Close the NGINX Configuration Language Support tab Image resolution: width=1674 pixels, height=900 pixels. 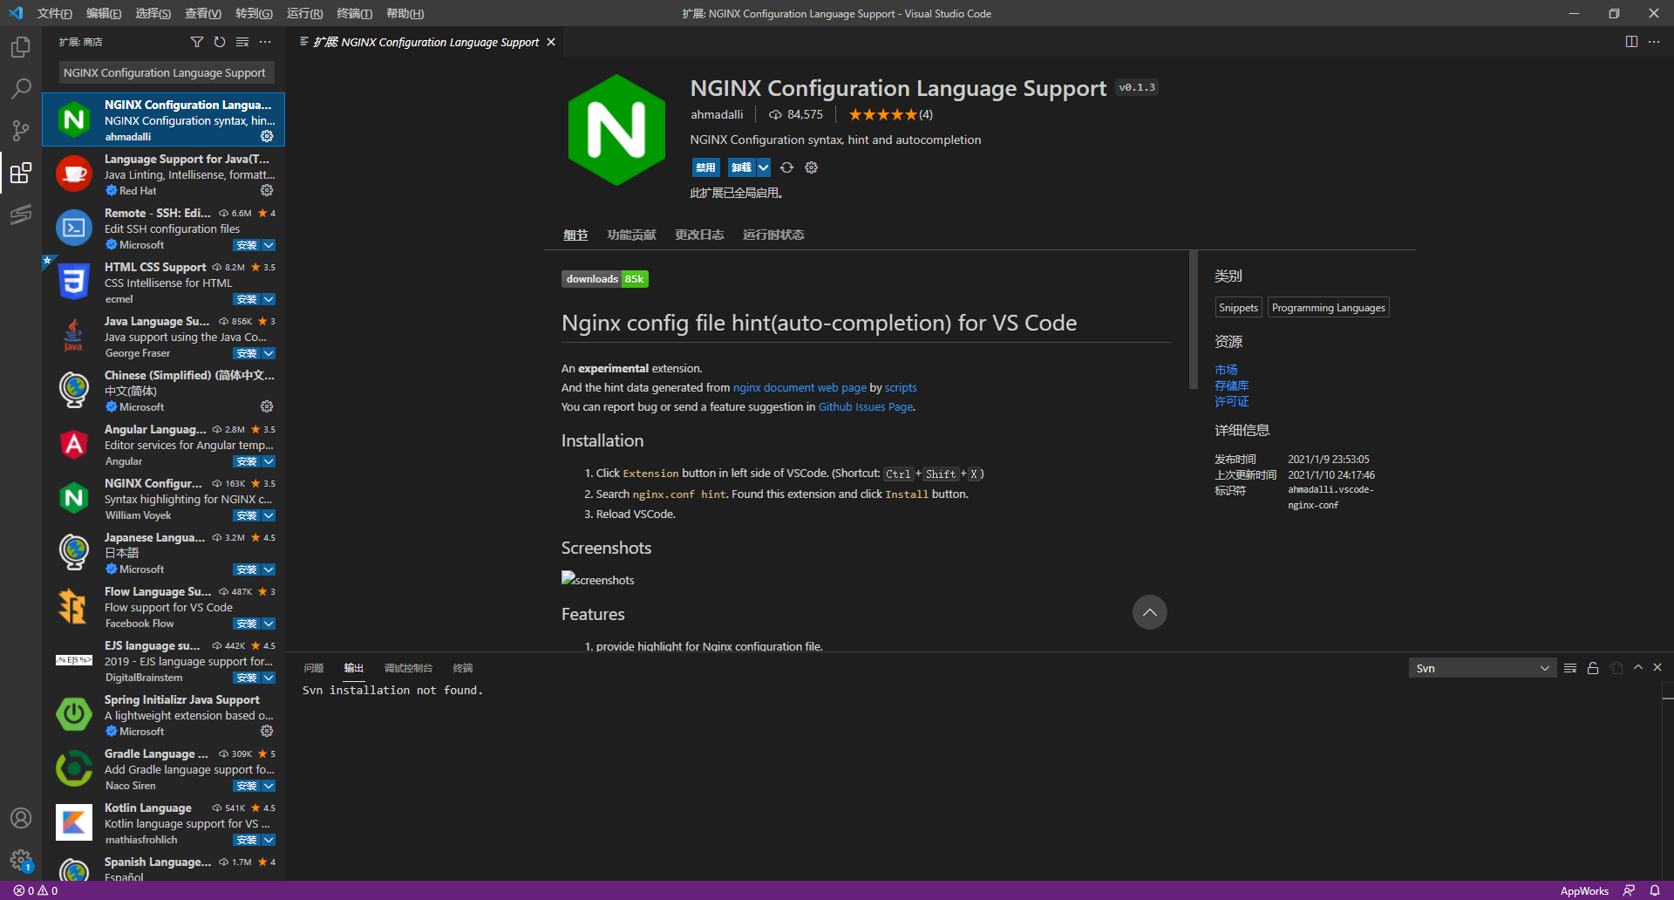[x=551, y=42]
